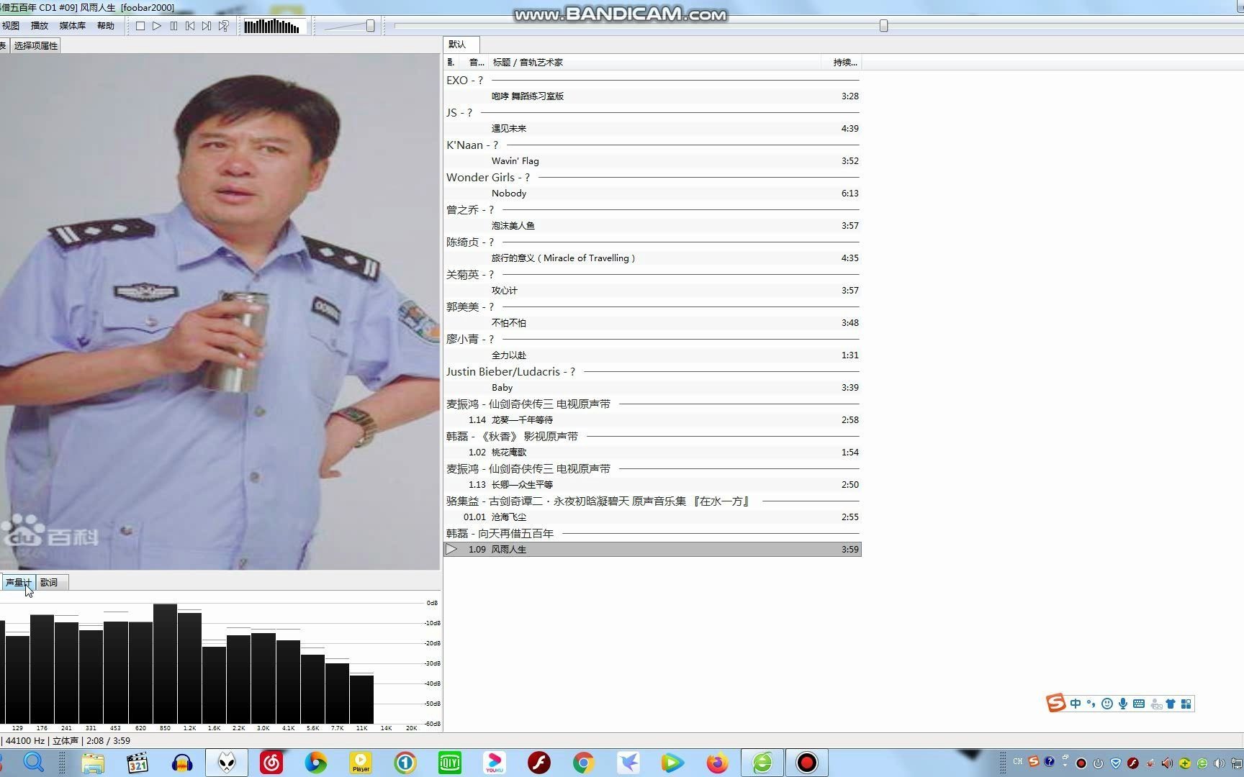The image size is (1244, 777).
Task: Open the Sogou skin shirt icon
Action: pos(1171,704)
